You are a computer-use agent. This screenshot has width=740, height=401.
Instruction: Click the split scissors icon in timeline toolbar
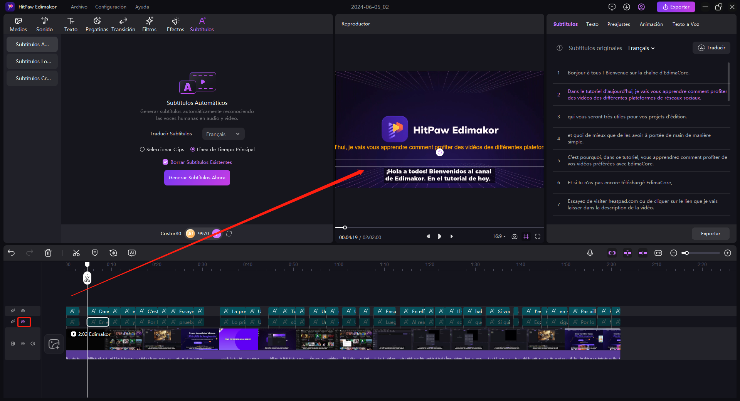[x=76, y=253]
